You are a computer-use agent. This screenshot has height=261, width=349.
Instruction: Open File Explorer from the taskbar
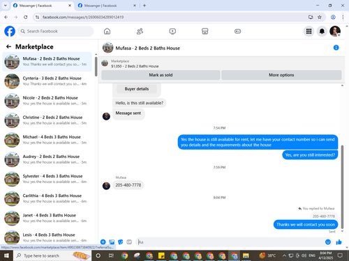point(246,255)
